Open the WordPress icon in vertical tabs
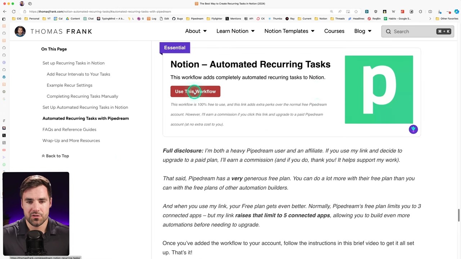Image resolution: width=461 pixels, height=259 pixels. click(4, 77)
